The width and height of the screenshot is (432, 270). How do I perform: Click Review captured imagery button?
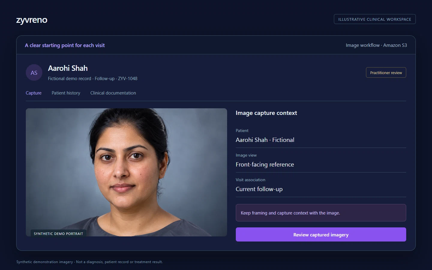[321, 235]
